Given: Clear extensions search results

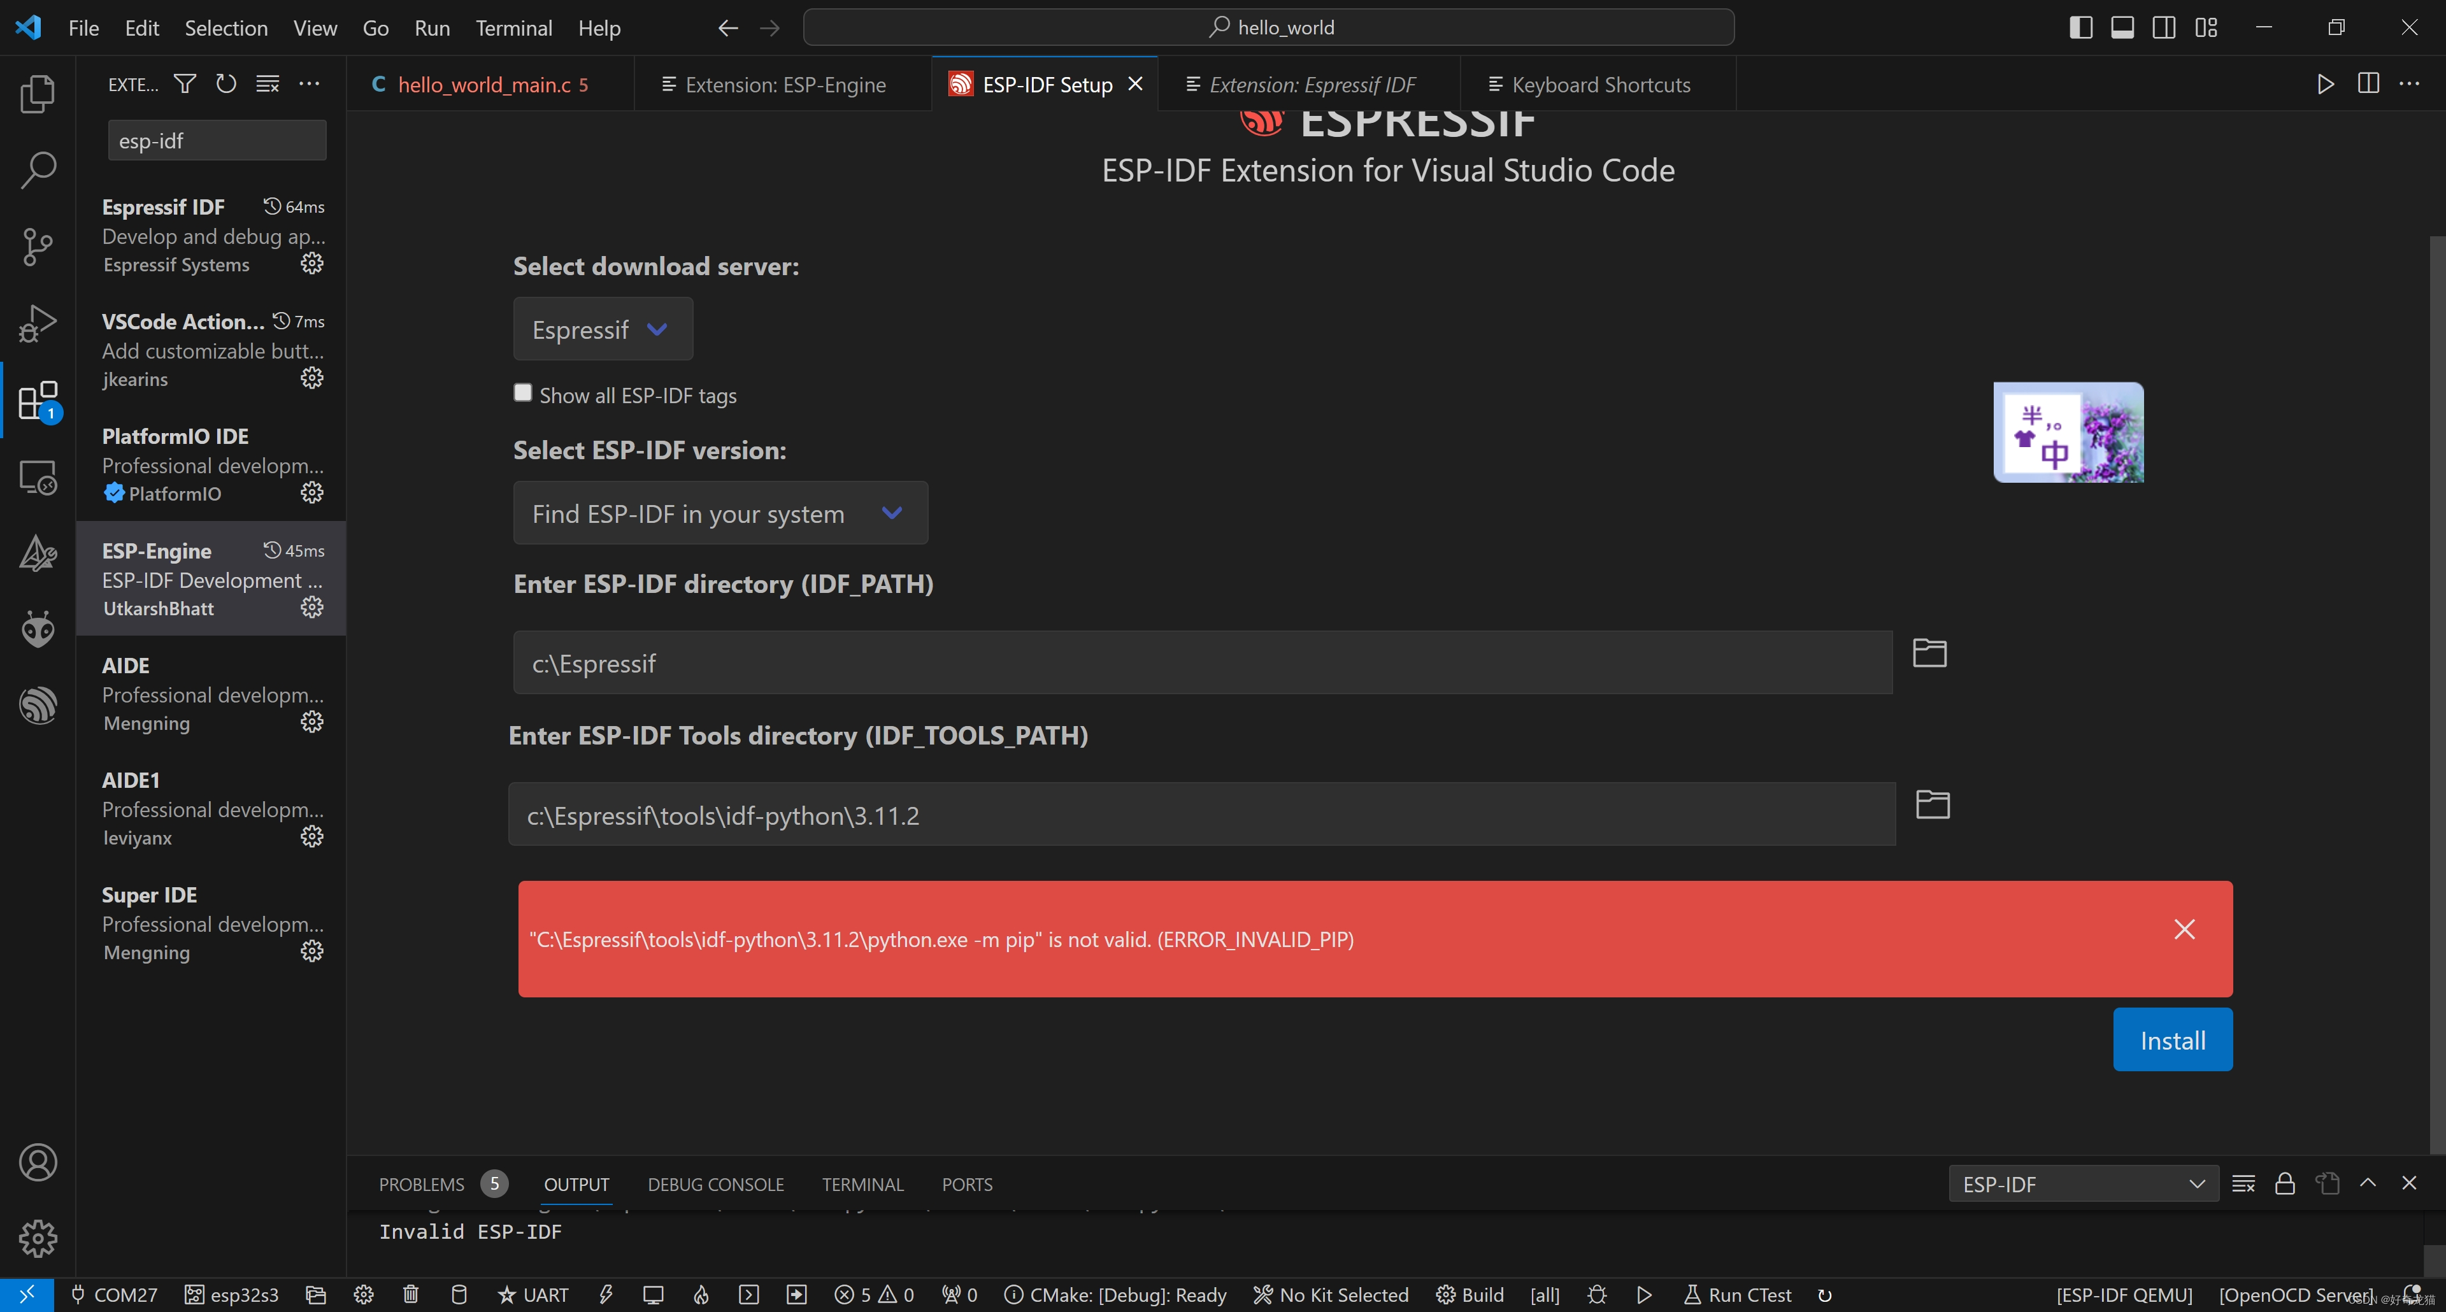Looking at the screenshot, I should (268, 85).
